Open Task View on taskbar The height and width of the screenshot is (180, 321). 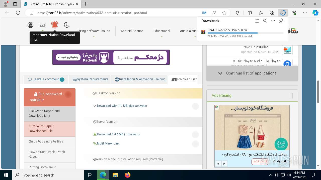90,175
